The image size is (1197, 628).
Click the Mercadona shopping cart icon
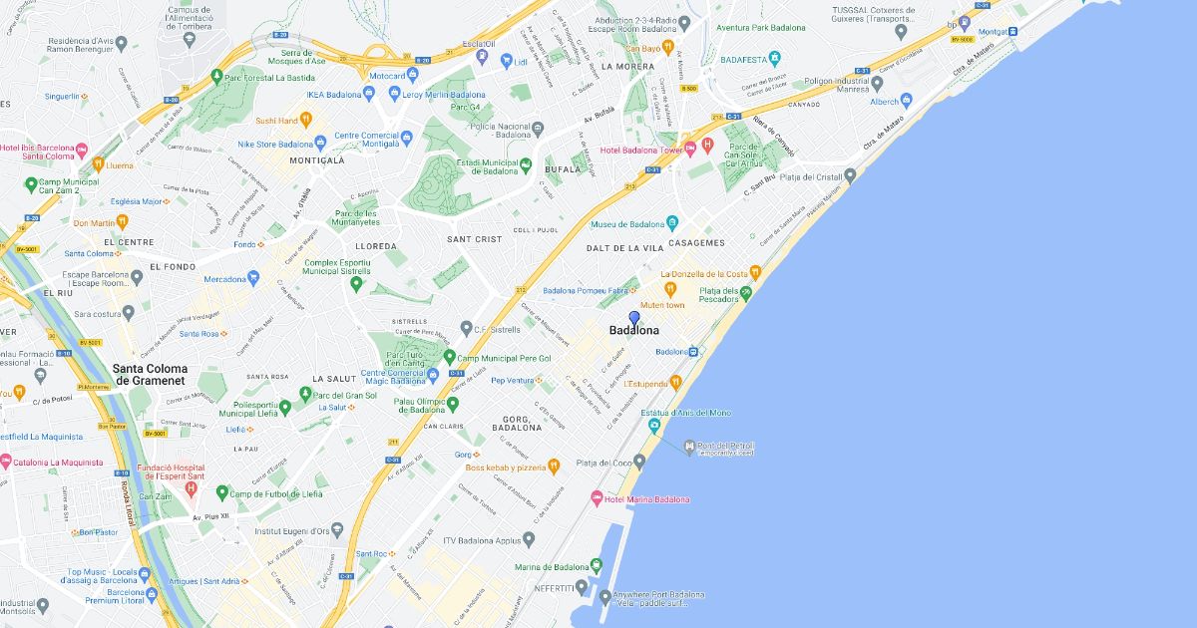[253, 278]
